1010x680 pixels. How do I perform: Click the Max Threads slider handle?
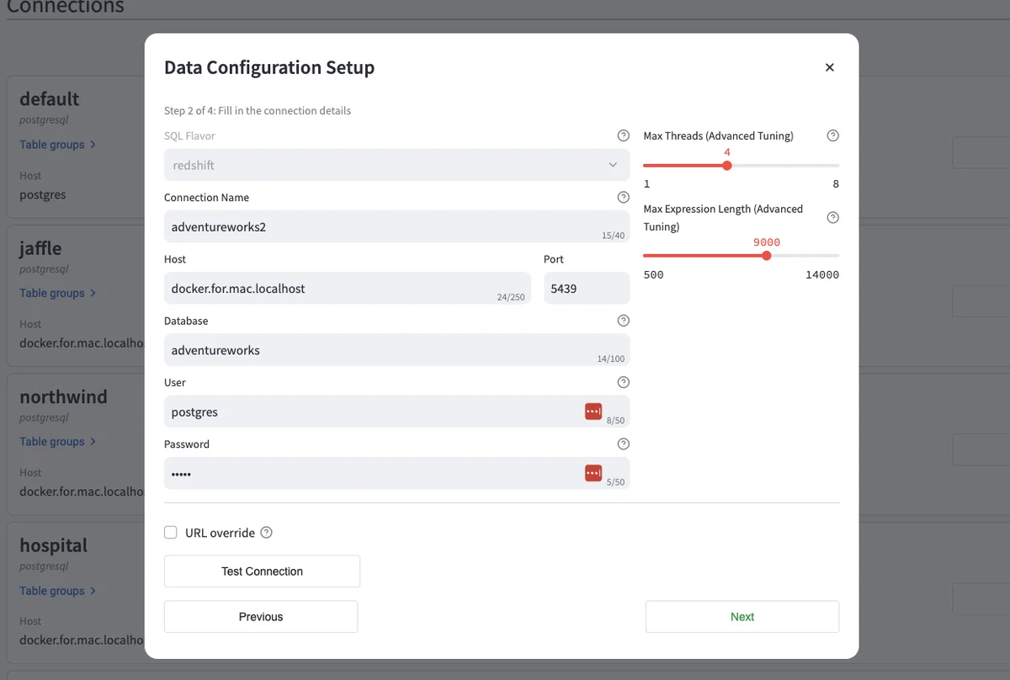(x=727, y=166)
